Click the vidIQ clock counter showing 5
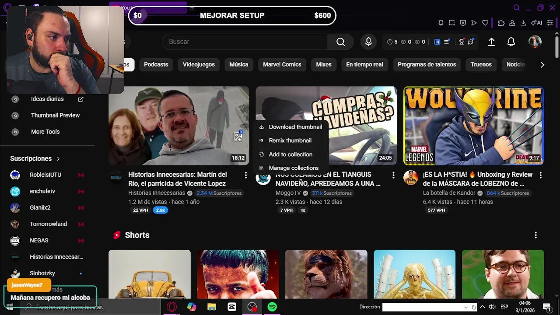Viewport: 560px width, 315px height. (392, 42)
